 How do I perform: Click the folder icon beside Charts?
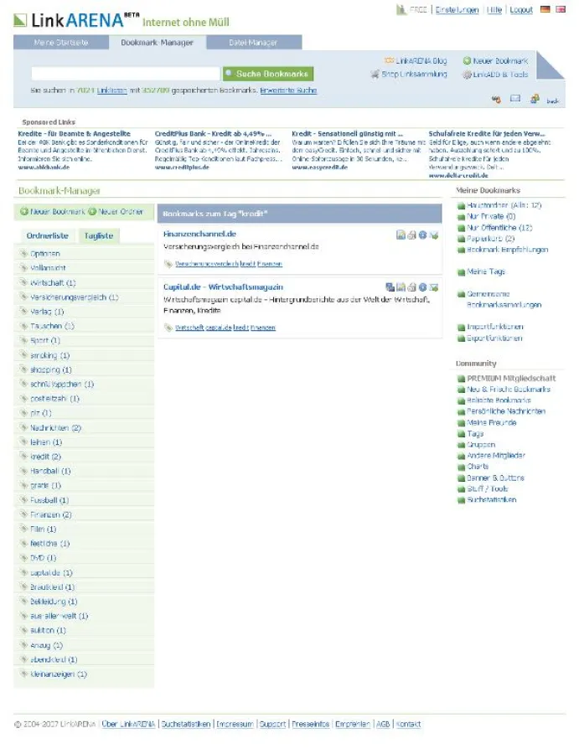(461, 467)
